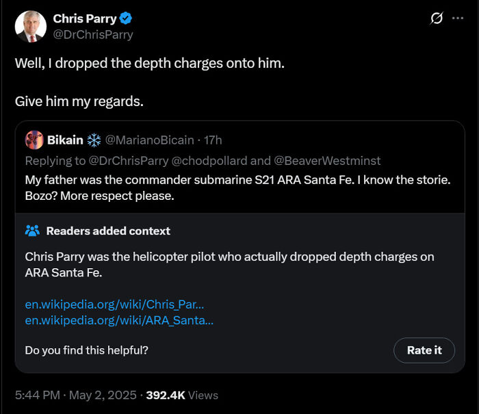Viewport: 479px width, 414px height.
Task: Click the 17h timestamp of the quoted post
Action: coord(213,140)
